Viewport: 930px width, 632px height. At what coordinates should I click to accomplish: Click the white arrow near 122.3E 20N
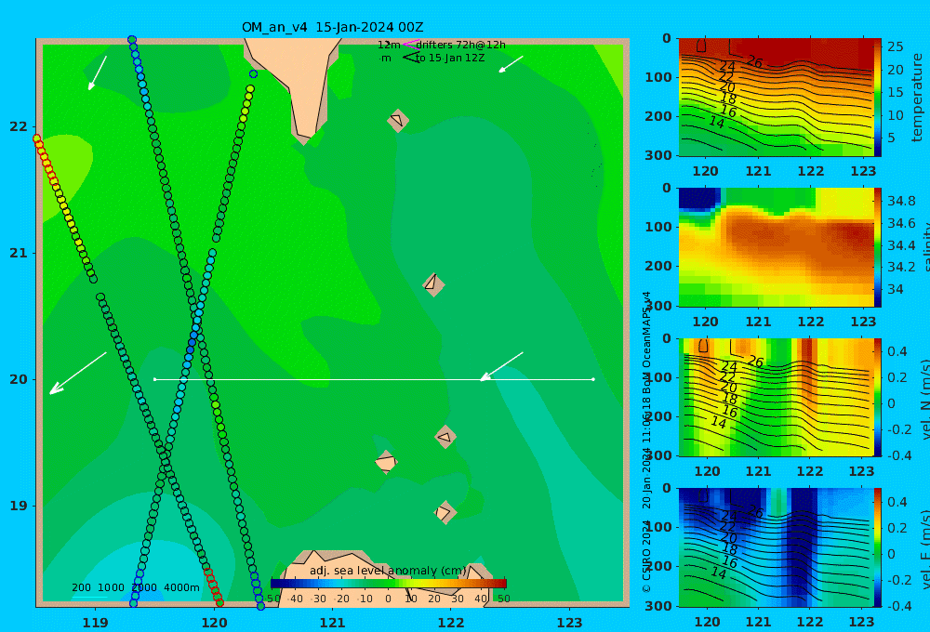coord(501,366)
